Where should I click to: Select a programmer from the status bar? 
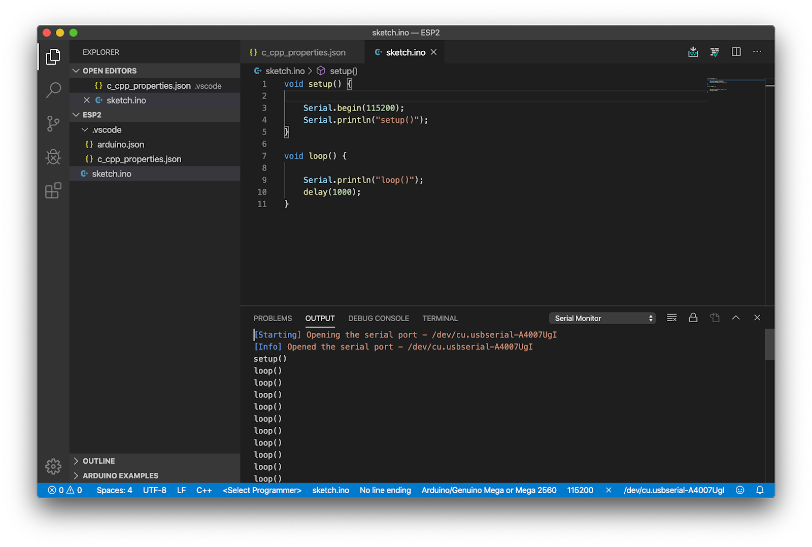pos(261,490)
